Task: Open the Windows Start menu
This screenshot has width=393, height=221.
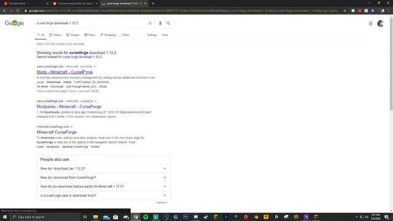Action: pos(5,217)
